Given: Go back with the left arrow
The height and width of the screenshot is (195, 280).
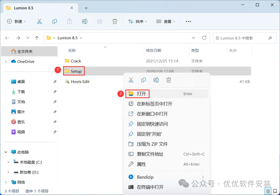Looking at the screenshot, I should point(7,38).
